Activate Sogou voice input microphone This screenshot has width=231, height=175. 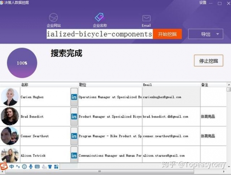click(x=31, y=167)
